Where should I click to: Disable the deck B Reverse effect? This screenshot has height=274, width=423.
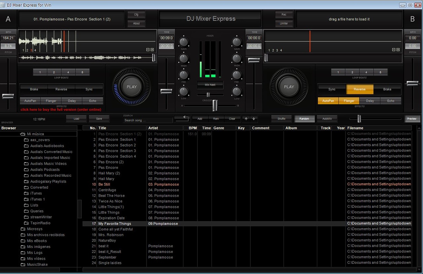359,89
